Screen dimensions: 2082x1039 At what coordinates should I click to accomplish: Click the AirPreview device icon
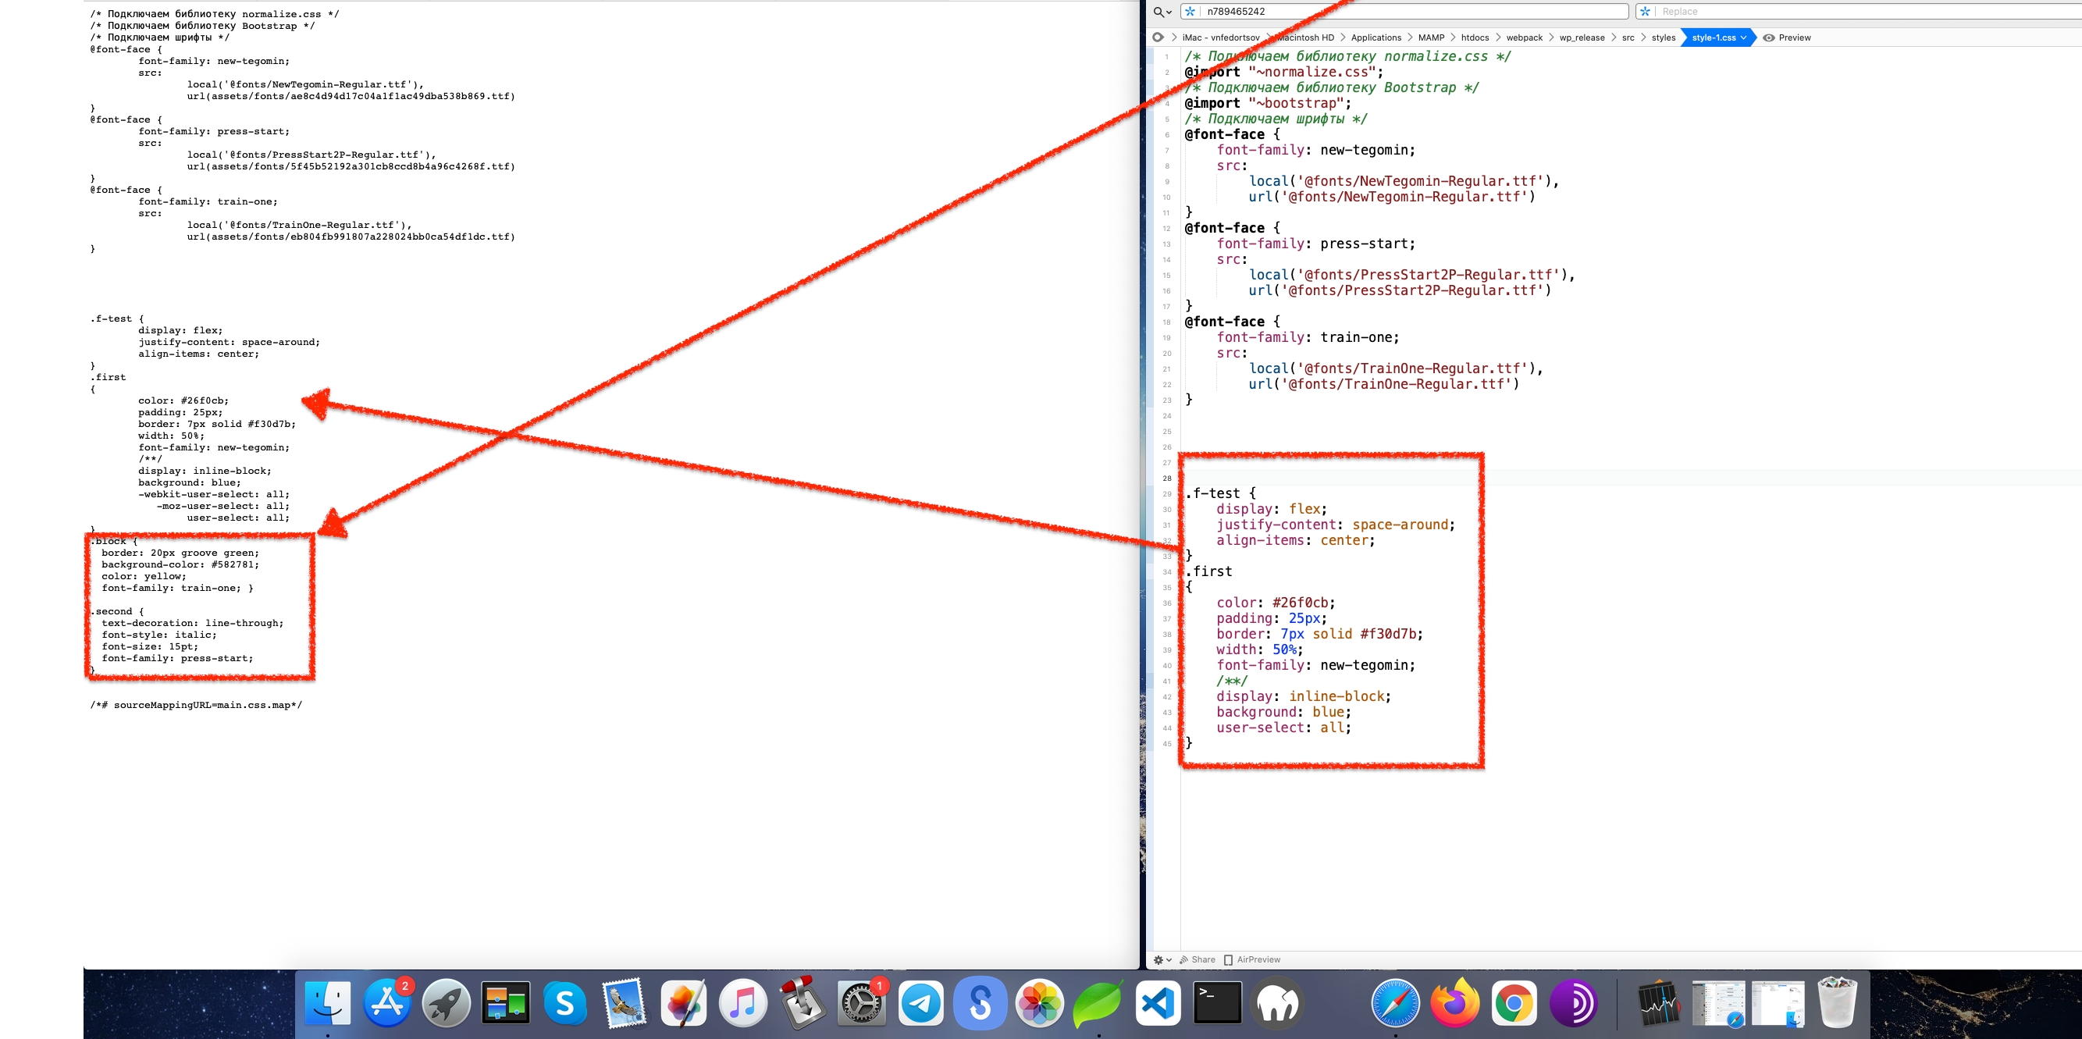pyautogui.click(x=1229, y=960)
